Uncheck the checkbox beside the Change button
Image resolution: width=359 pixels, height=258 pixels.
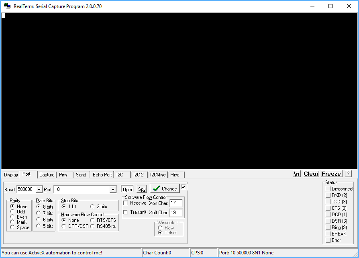pyautogui.click(x=183, y=187)
